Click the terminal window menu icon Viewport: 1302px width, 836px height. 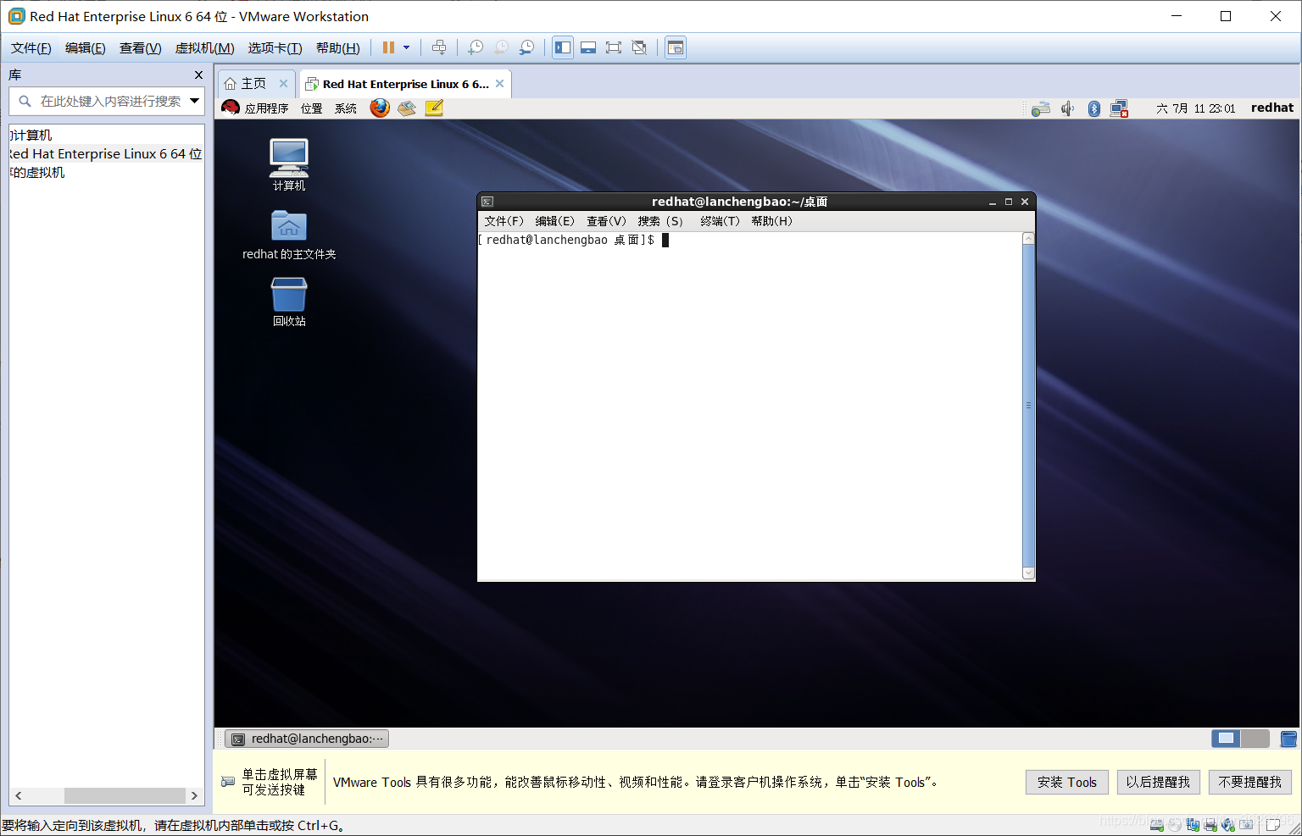tap(487, 202)
